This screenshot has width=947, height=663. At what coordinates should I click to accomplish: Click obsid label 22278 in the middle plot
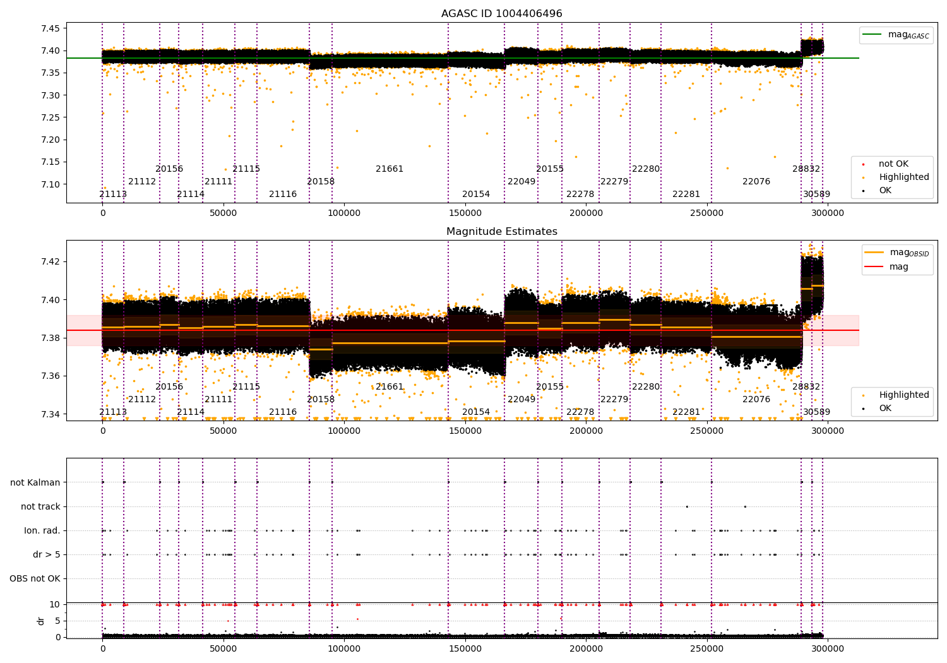click(x=580, y=412)
